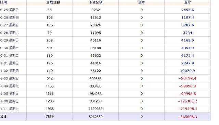Open the 1-05 星期日 date row
219x125 pixels.
click(9, 94)
